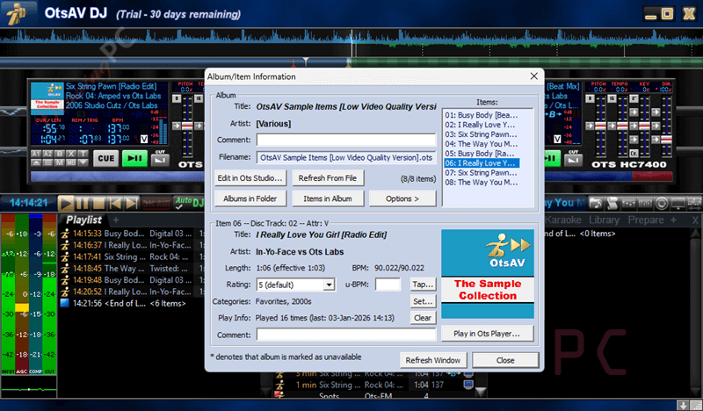
Task: Select item 01: Busy Body in Items list
Action: tap(481, 115)
